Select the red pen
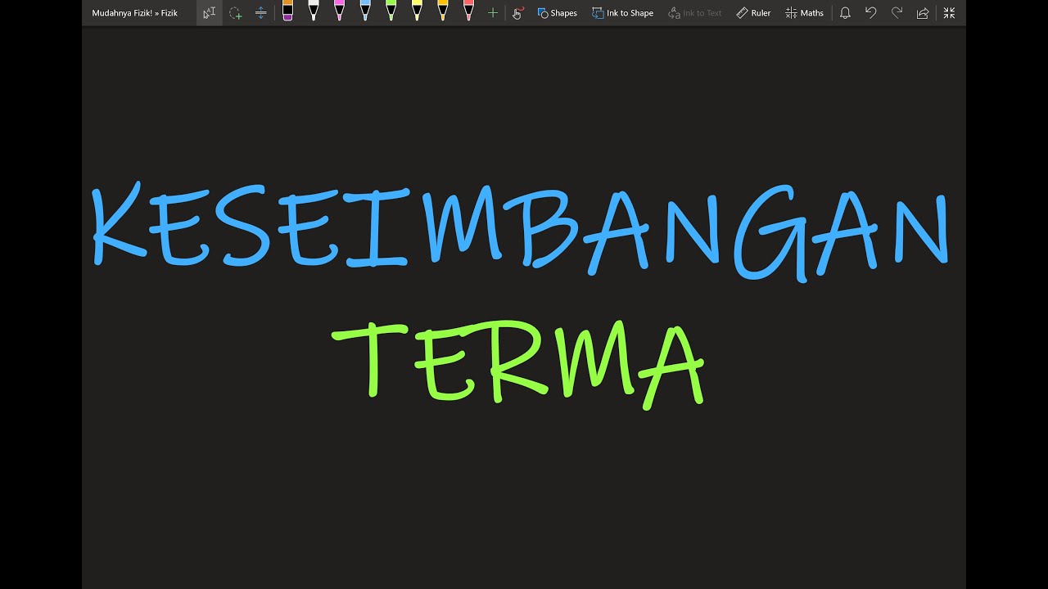The height and width of the screenshot is (589, 1048). click(x=468, y=11)
